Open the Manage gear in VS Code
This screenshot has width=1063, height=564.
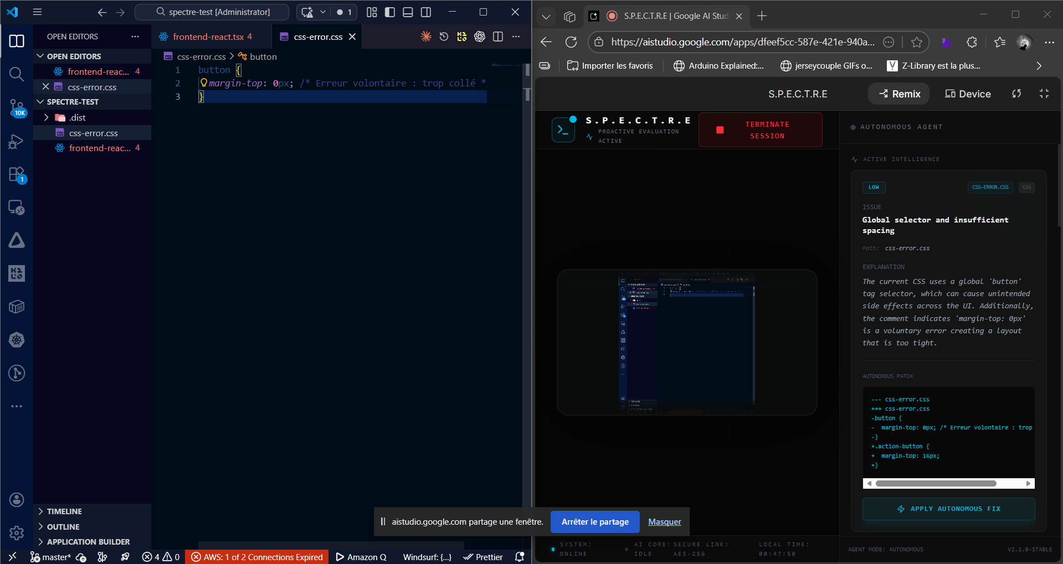17,532
